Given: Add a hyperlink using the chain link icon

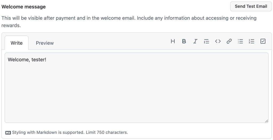Looking at the screenshot, I should pyautogui.click(x=229, y=41).
